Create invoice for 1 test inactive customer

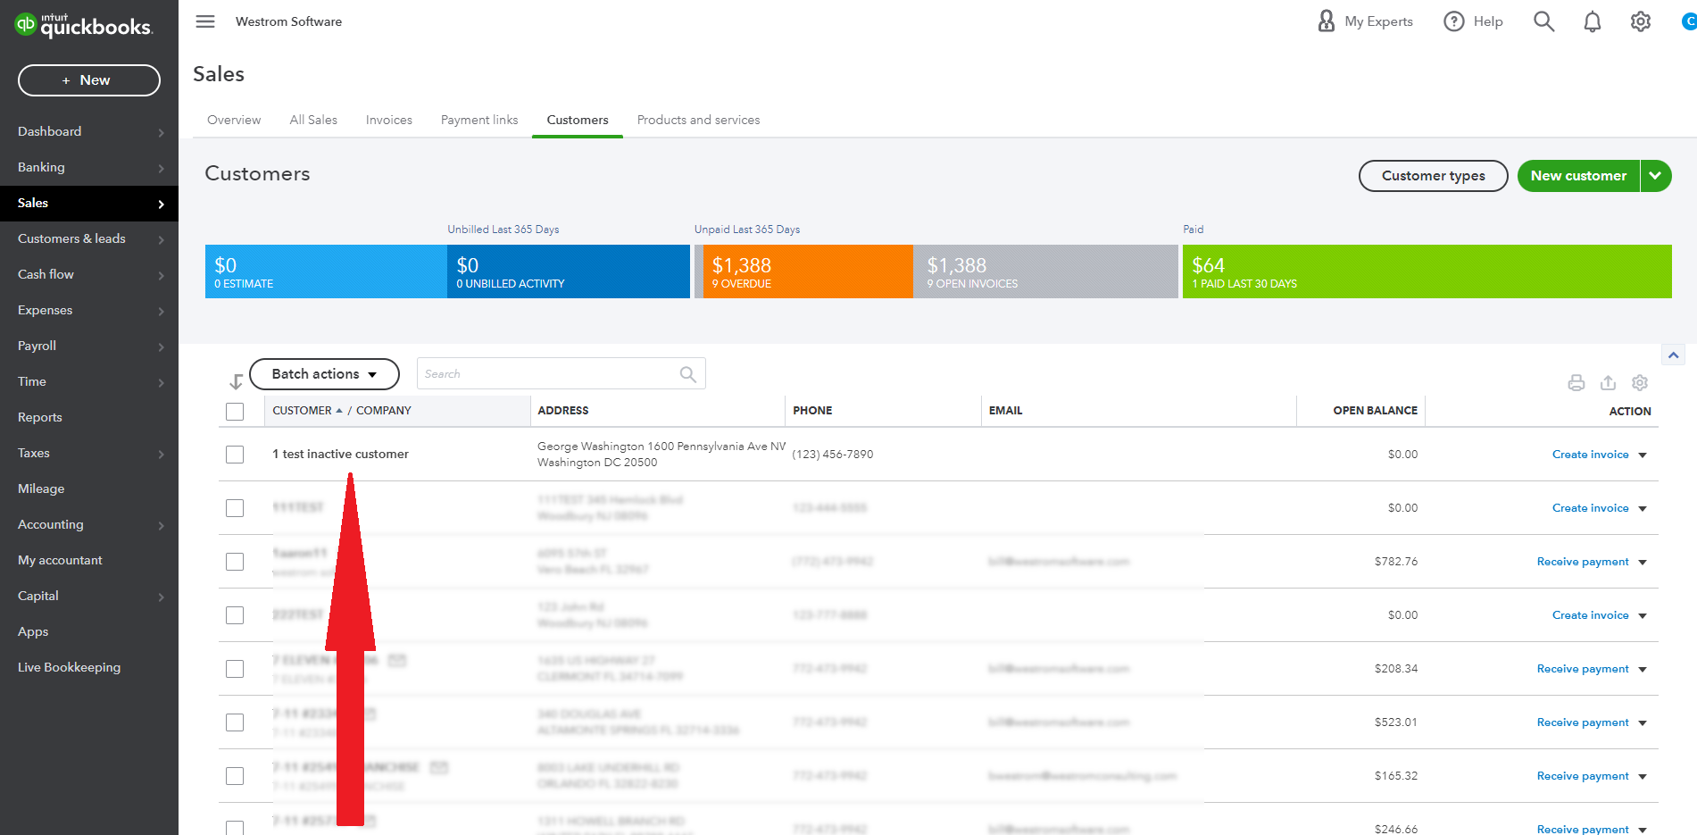coord(1590,455)
